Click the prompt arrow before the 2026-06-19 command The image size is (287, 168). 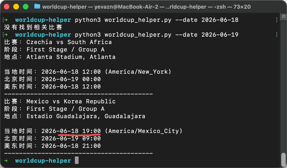pyautogui.click(x=6, y=35)
